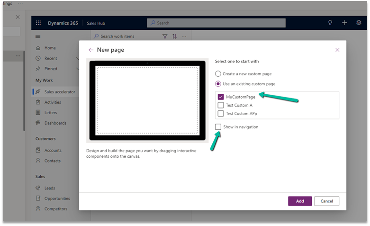370x226 pixels.
Task: Open Sales accelerator in site map
Action: click(x=60, y=92)
